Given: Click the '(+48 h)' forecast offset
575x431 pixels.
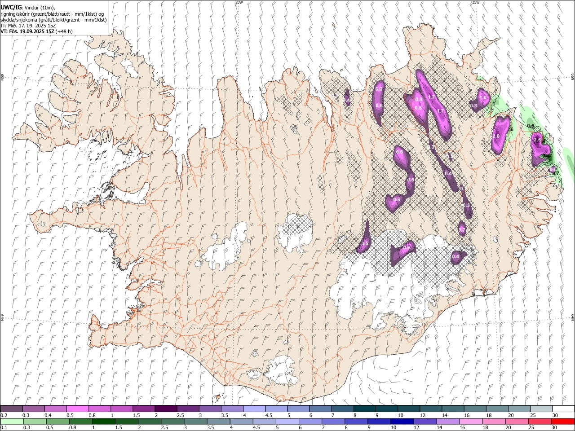Looking at the screenshot, I should [65, 31].
